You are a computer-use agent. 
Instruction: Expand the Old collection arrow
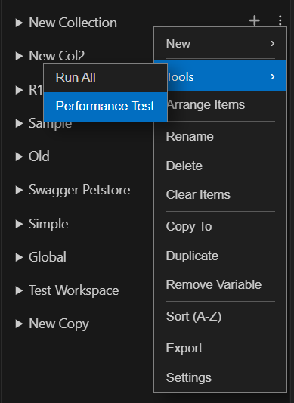click(19, 157)
